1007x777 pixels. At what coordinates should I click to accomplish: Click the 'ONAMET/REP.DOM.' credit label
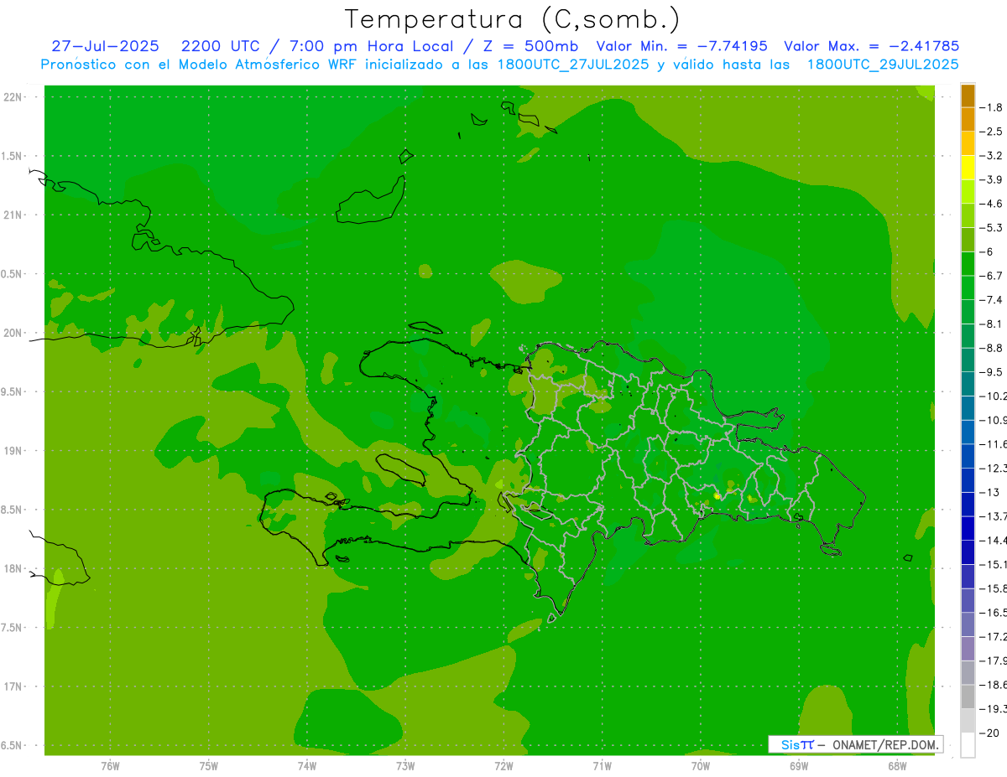pos(886,744)
